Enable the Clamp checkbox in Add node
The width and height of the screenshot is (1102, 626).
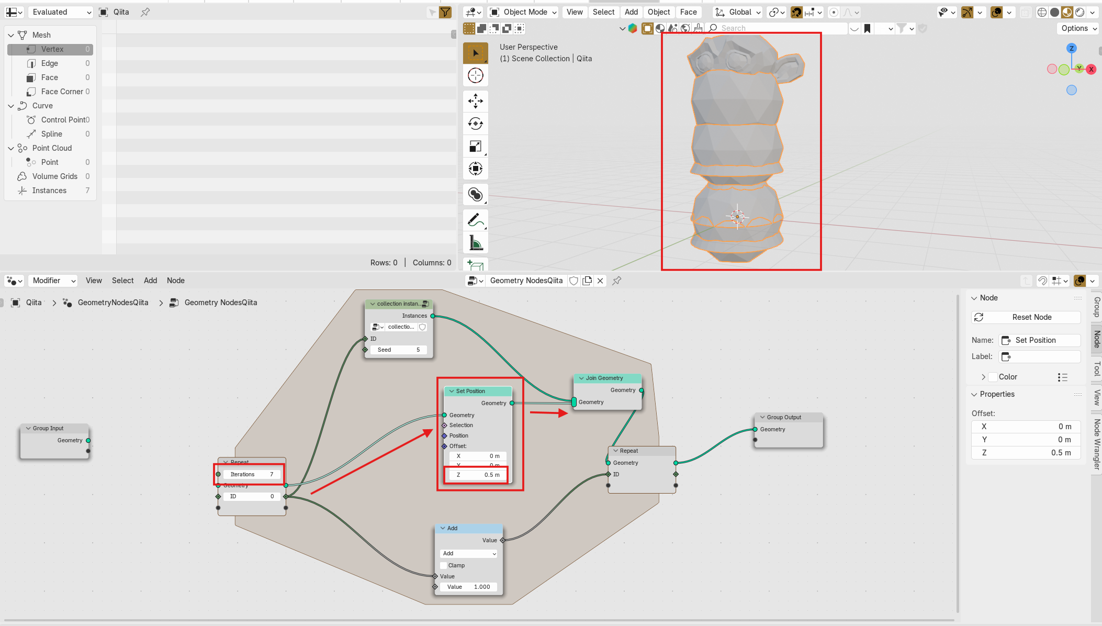click(444, 565)
